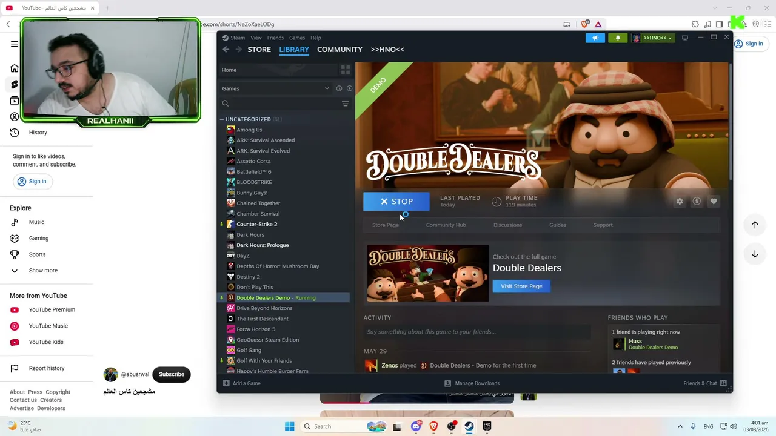Image resolution: width=776 pixels, height=436 pixels.
Task: Open the Steam menu
Action: pyautogui.click(x=233, y=38)
